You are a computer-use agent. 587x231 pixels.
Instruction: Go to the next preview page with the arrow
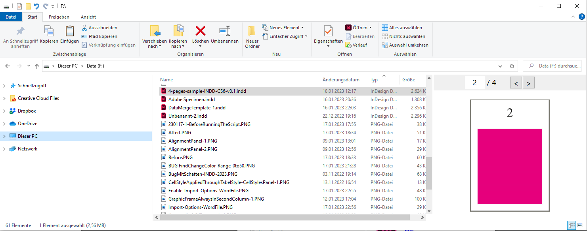click(x=529, y=83)
